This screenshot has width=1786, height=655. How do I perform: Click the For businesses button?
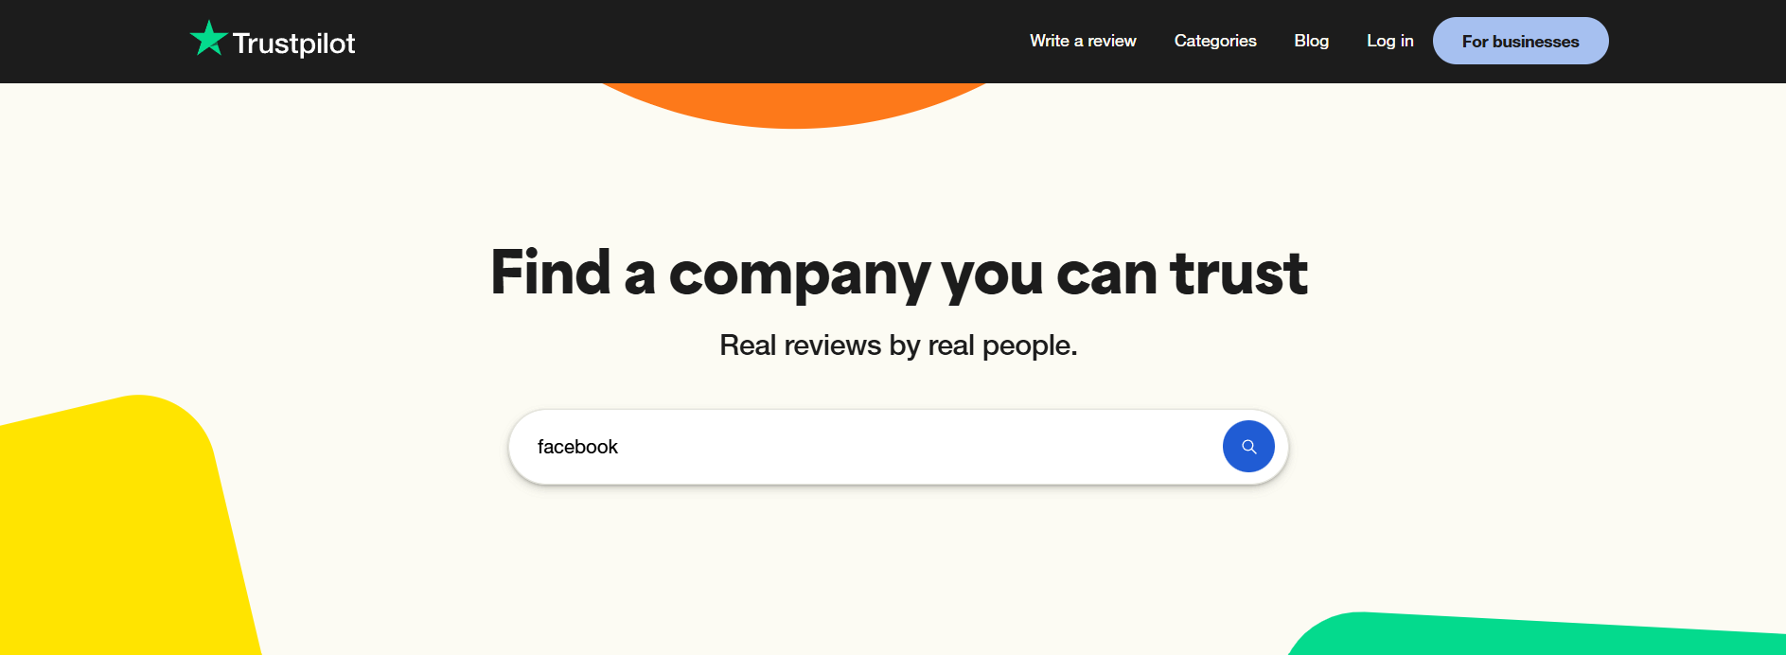coord(1520,42)
